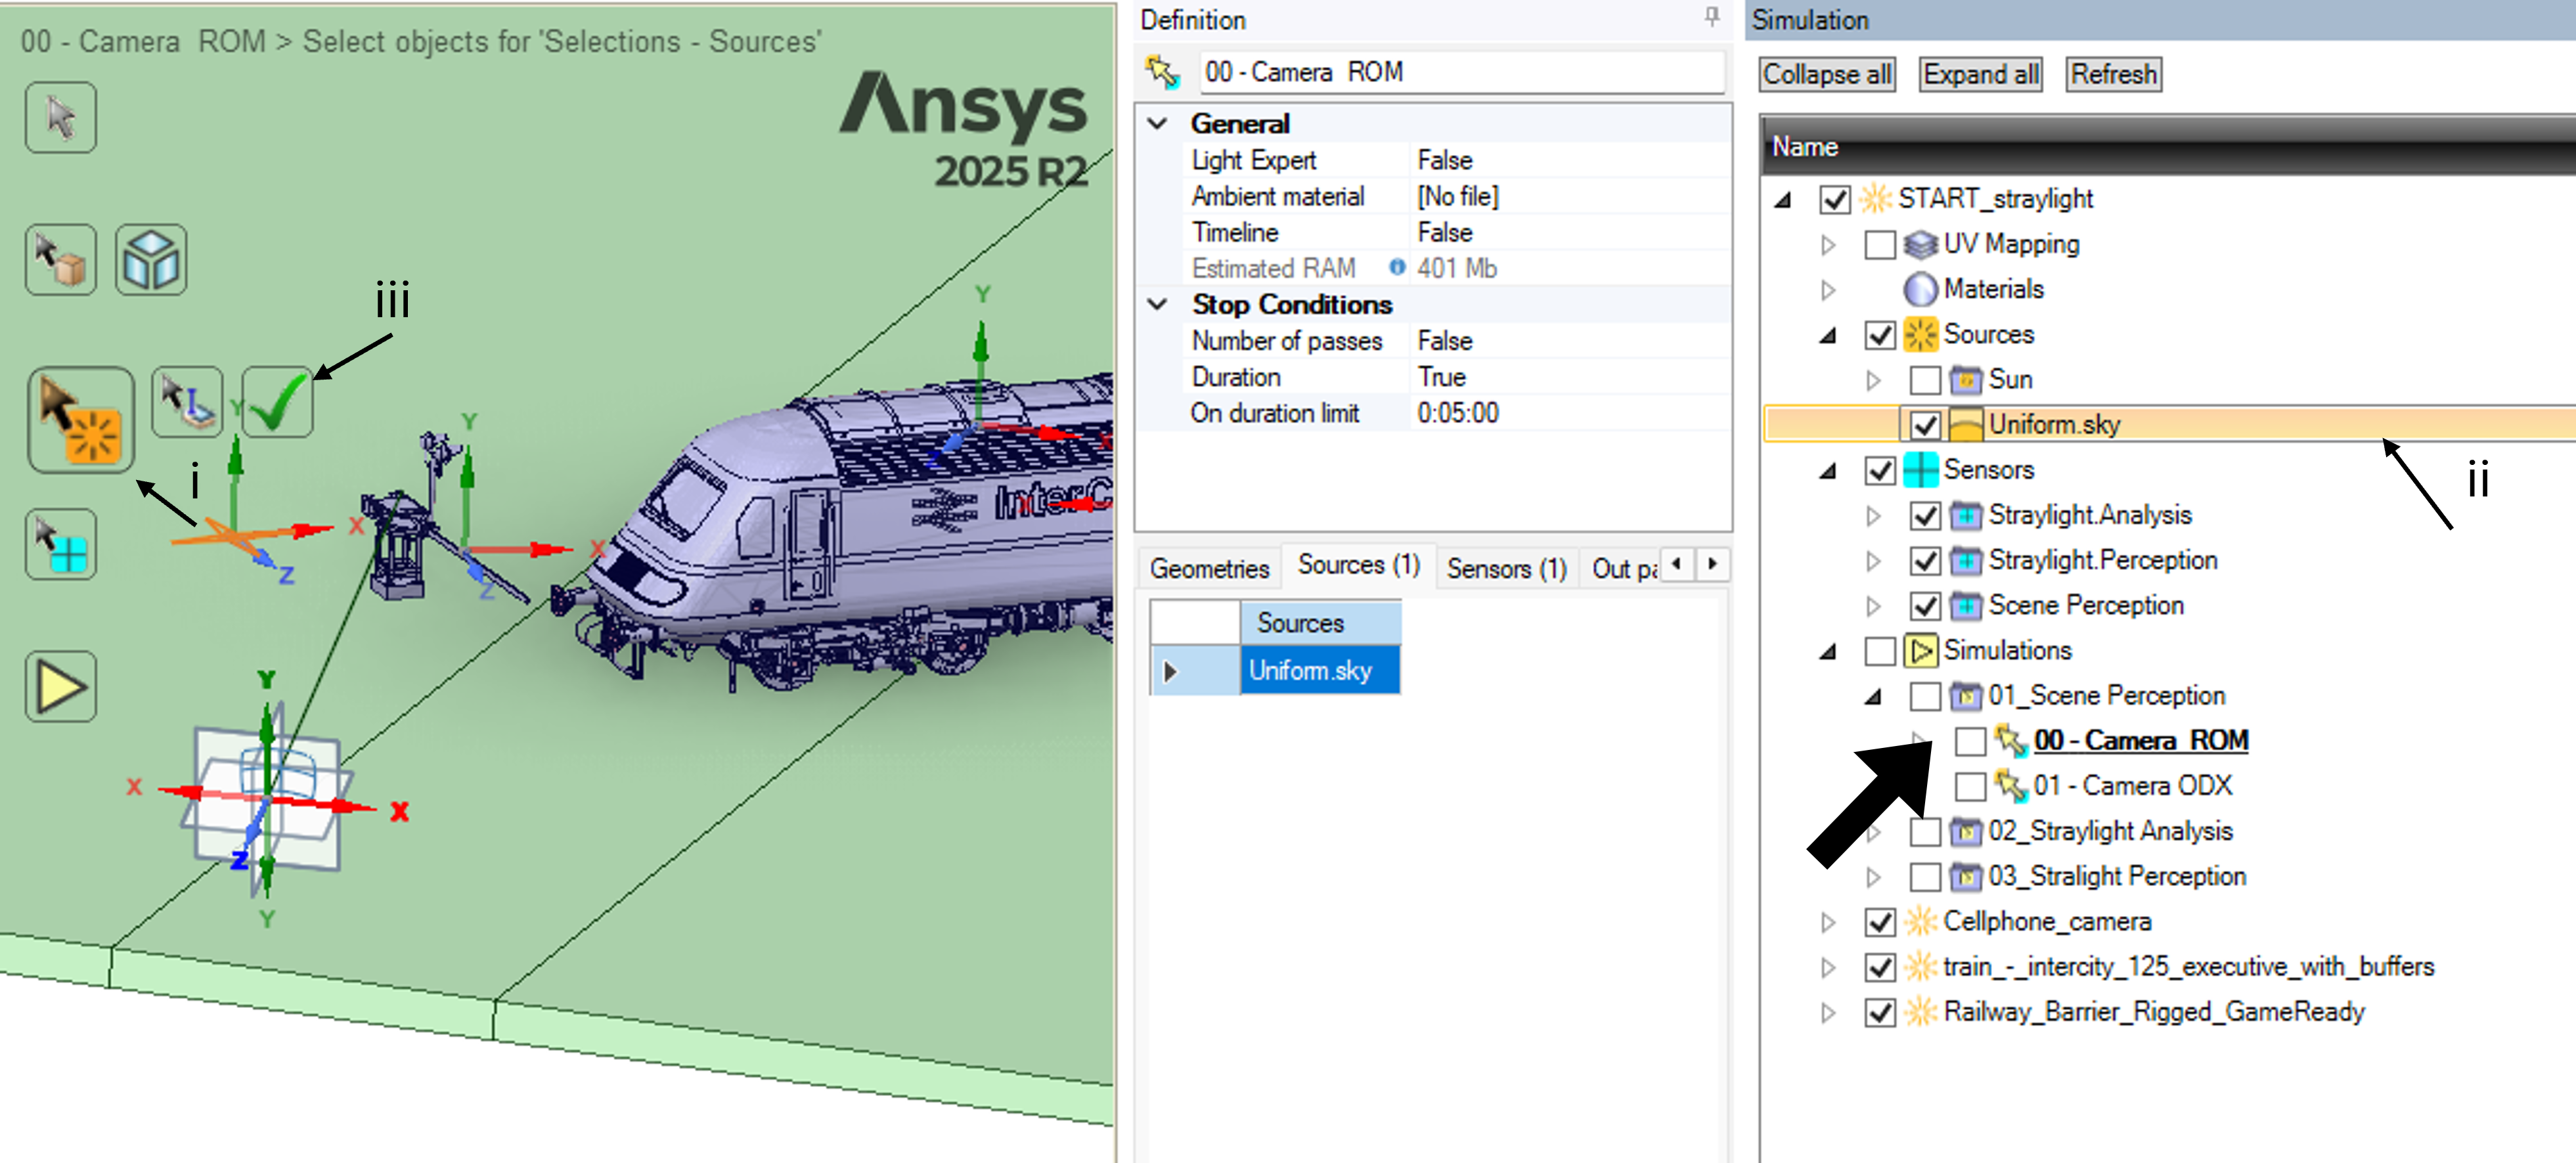Check the Simulations checkbox

tap(1880, 651)
